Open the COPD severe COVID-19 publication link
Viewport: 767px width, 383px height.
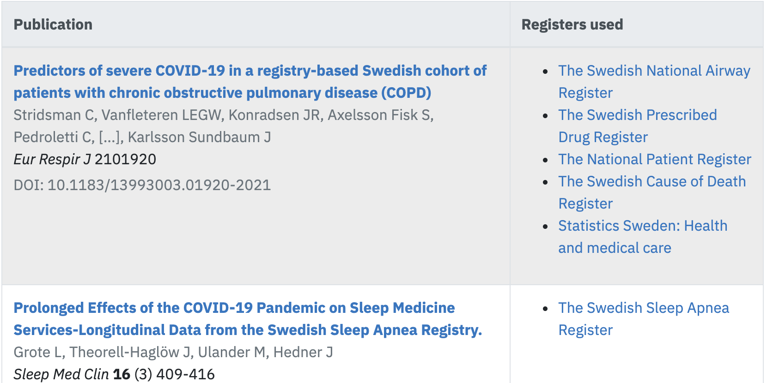click(x=250, y=82)
